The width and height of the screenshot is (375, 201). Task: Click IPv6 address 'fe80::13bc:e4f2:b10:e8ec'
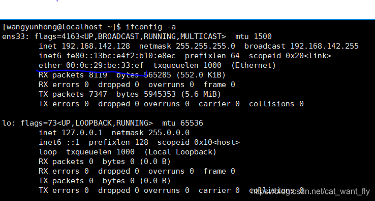pos(121,56)
